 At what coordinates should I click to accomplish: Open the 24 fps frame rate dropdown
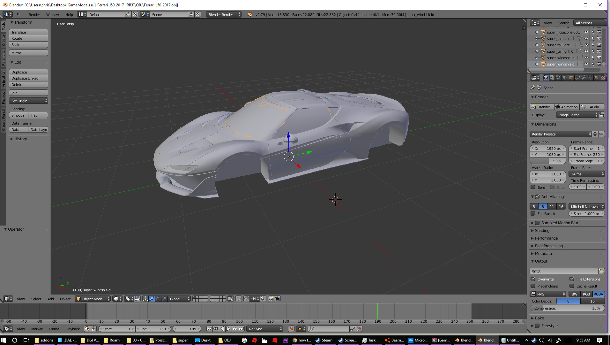586,174
